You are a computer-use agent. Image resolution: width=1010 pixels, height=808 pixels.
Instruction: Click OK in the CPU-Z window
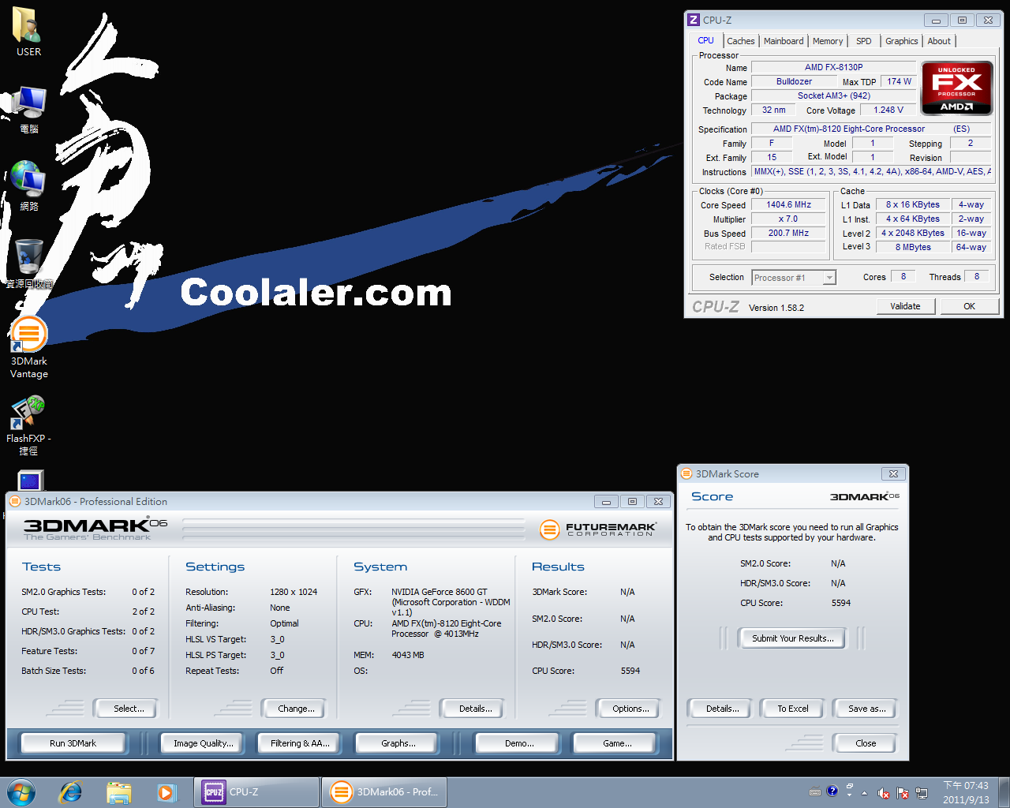tap(969, 306)
